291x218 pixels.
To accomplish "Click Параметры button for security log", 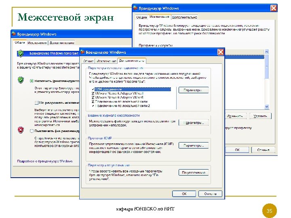I will (193, 123).
